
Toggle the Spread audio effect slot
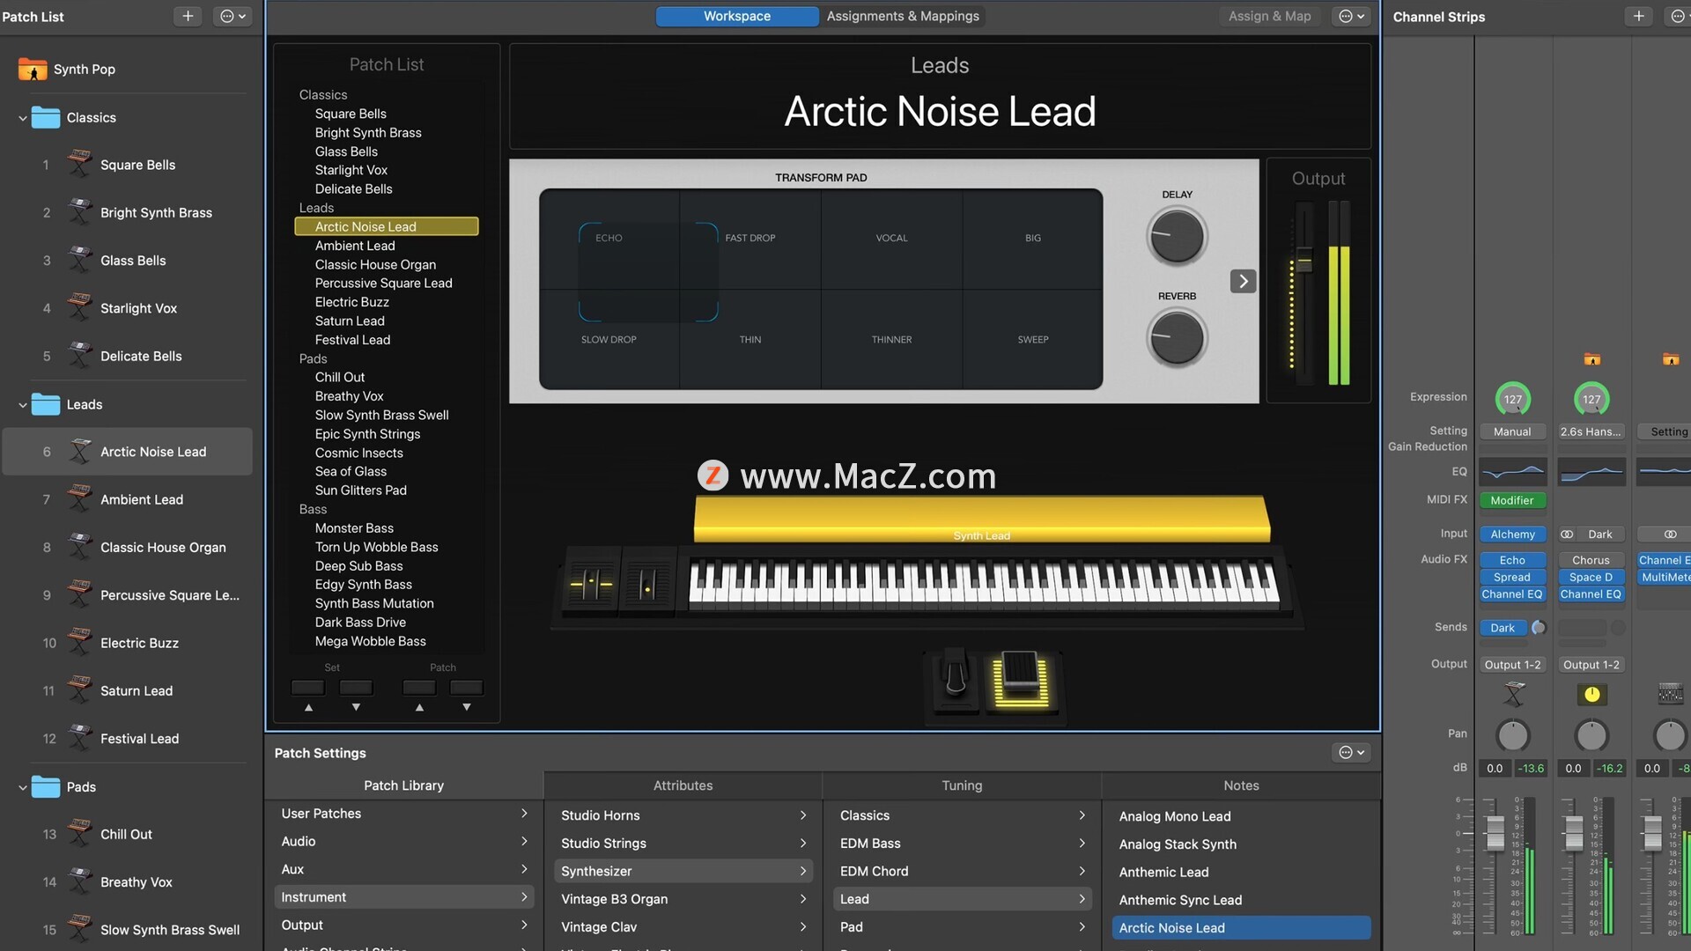coord(1512,577)
